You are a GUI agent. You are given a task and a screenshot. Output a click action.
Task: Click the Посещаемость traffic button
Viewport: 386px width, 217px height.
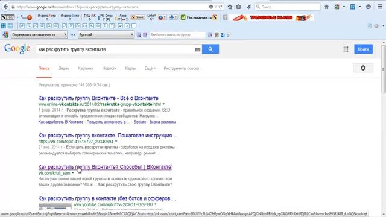(199, 17)
